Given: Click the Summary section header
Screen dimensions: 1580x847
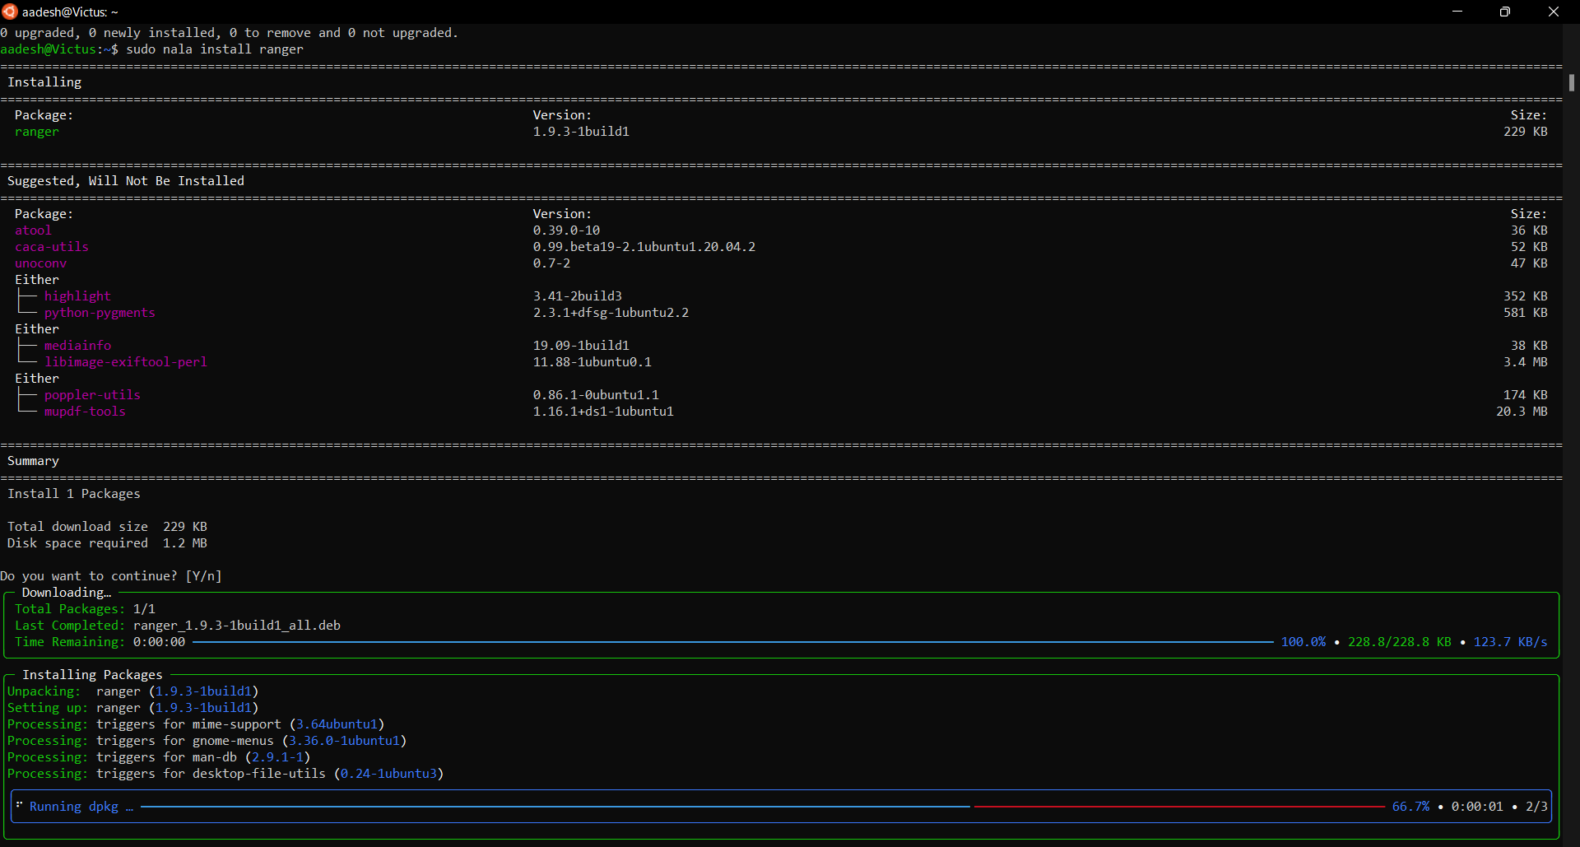Looking at the screenshot, I should pyautogui.click(x=33, y=460).
